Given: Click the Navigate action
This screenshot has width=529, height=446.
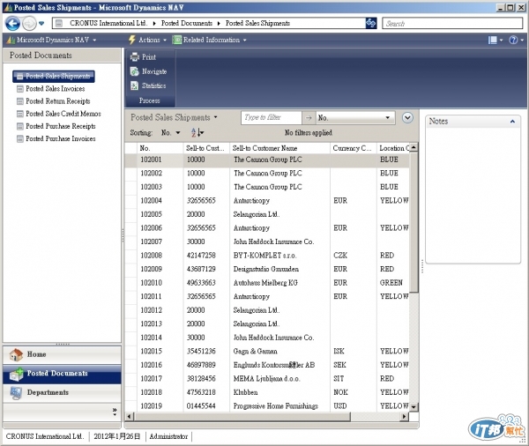Looking at the screenshot, I should coord(149,71).
